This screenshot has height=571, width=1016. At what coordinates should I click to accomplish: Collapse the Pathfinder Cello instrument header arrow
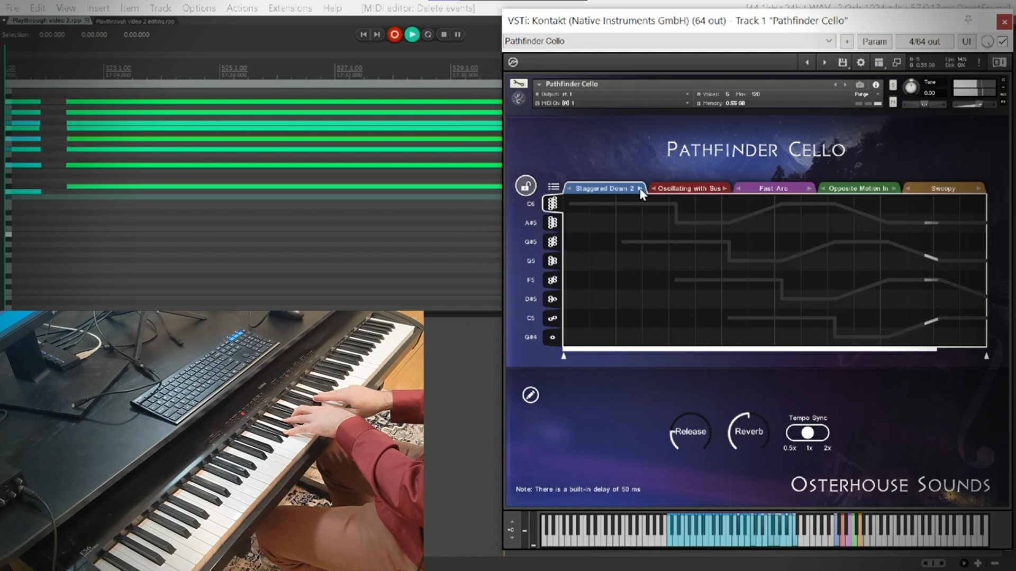pos(539,84)
